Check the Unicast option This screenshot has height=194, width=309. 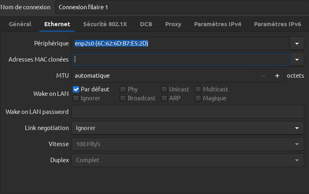[x=164, y=89]
